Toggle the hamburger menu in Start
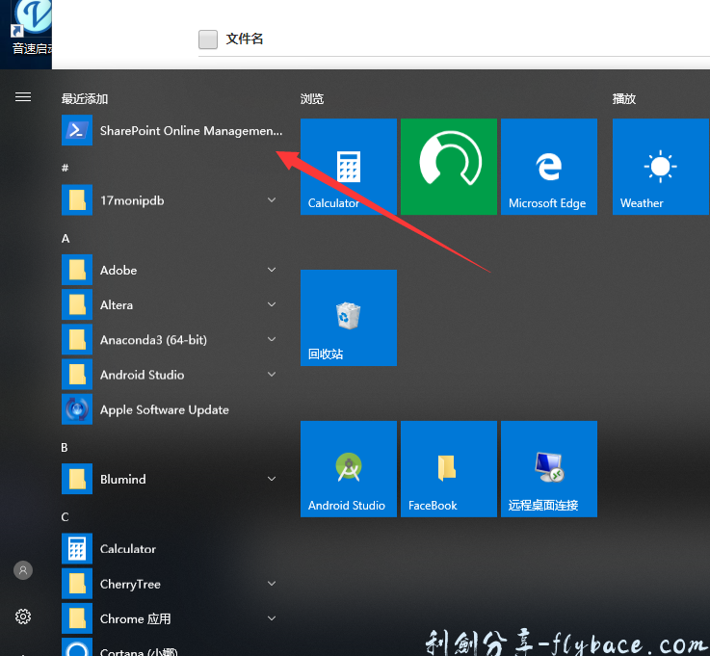Screen dimensions: 710x656 pyautogui.click(x=23, y=97)
